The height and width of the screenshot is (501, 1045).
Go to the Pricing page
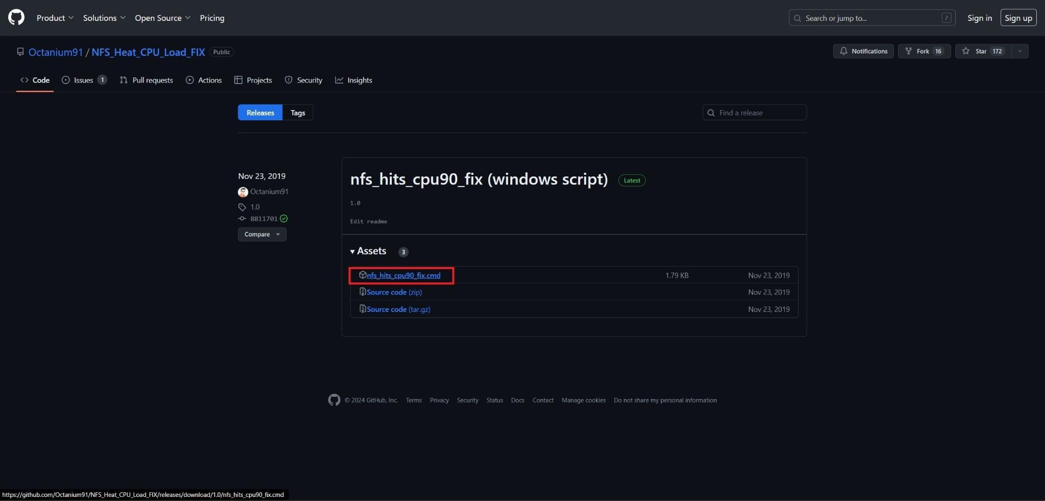[x=212, y=18]
